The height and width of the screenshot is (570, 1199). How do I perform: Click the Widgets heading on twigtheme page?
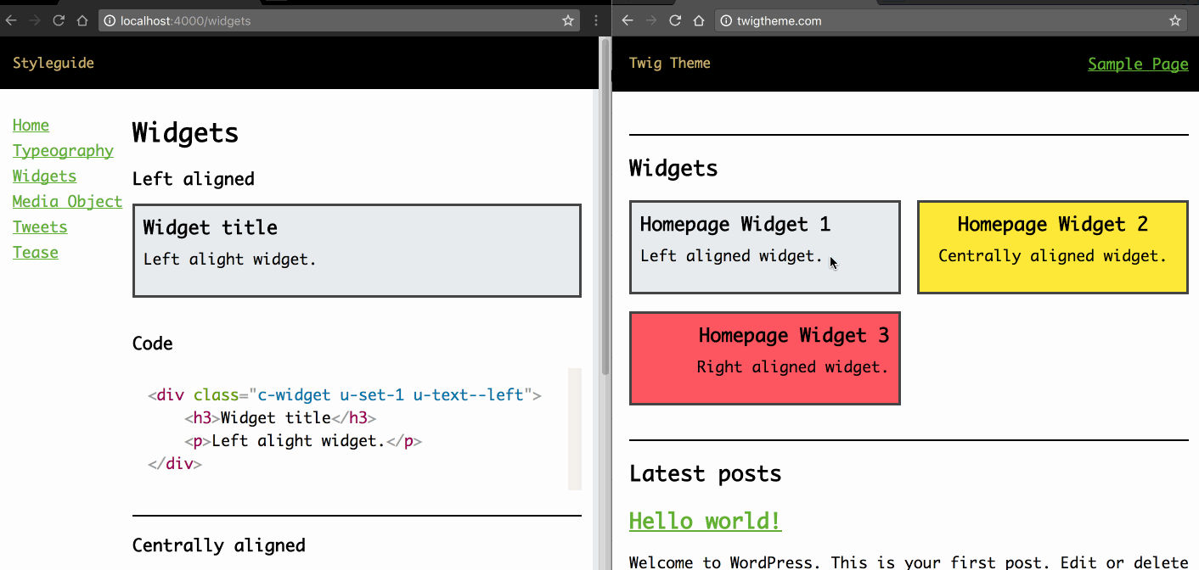[673, 168]
